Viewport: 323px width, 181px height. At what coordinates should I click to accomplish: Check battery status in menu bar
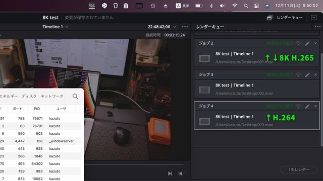199,6
